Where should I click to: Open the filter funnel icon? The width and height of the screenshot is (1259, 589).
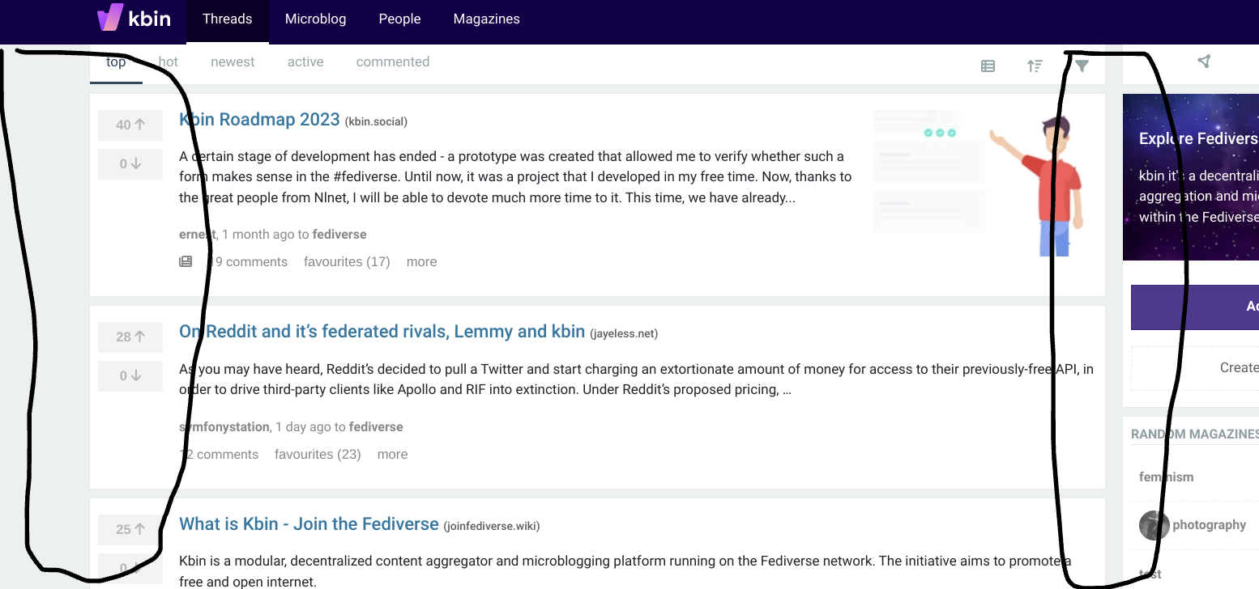point(1082,66)
